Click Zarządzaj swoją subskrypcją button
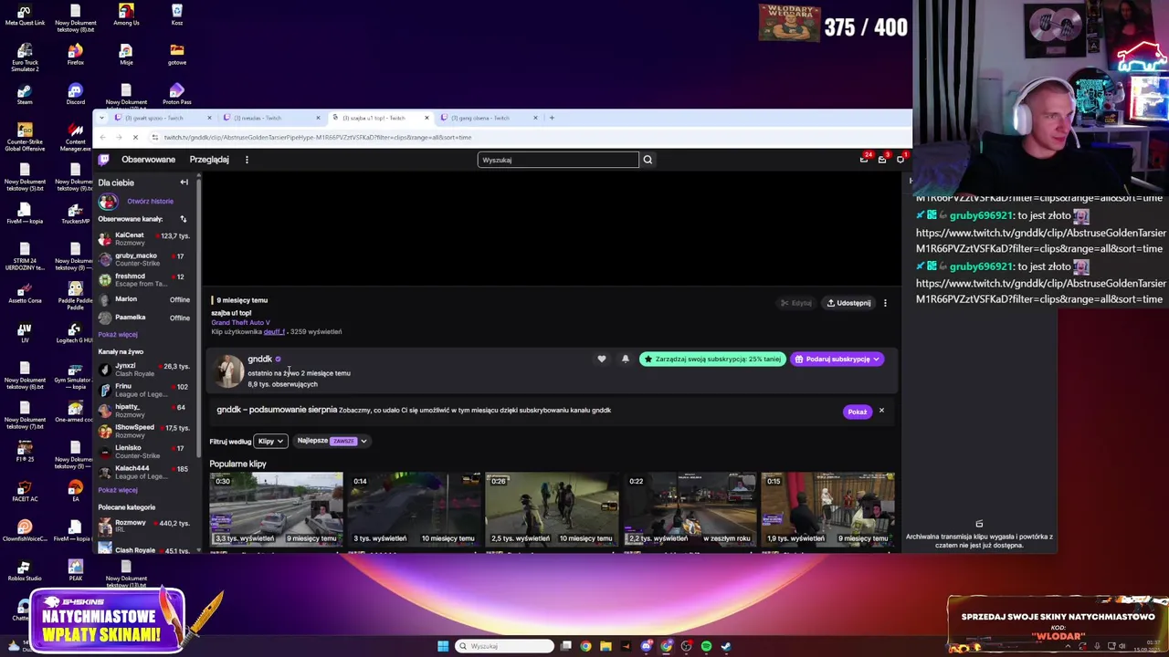Image resolution: width=1169 pixels, height=657 pixels. click(x=712, y=360)
